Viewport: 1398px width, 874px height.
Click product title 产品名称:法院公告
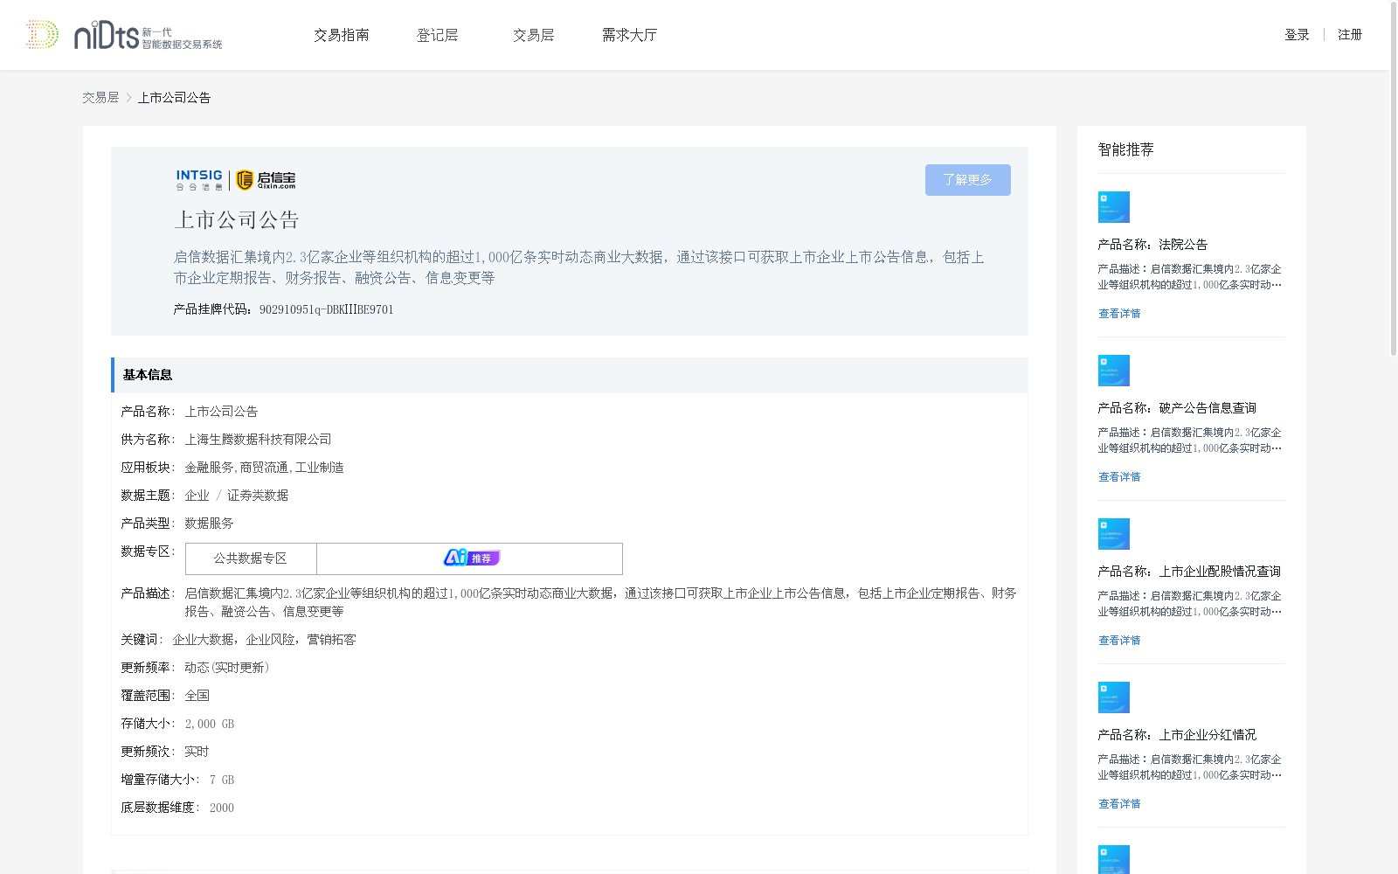click(x=1152, y=245)
